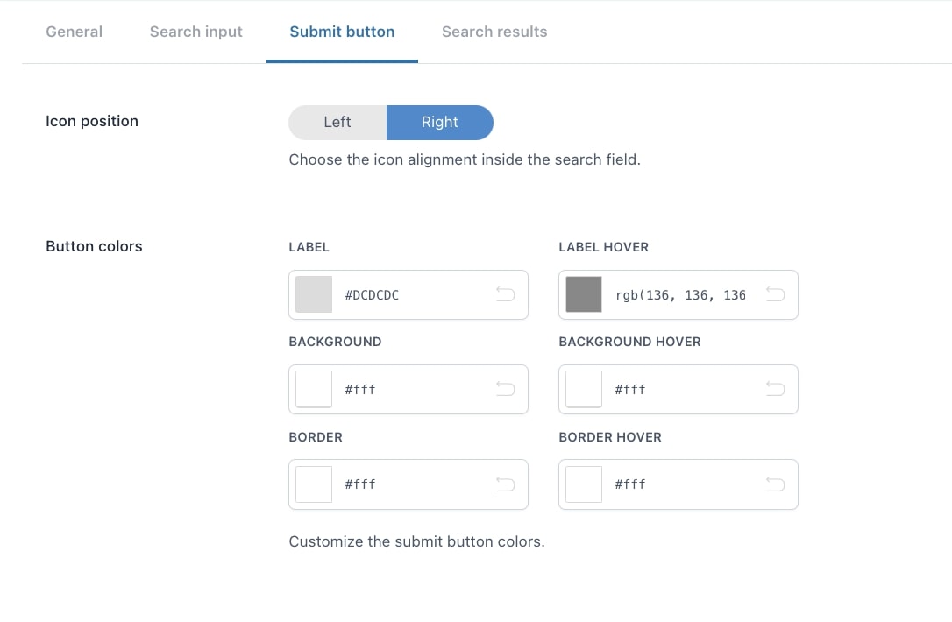This screenshot has height=622, width=952.
Task: Open the Background color swatch
Action: (314, 389)
